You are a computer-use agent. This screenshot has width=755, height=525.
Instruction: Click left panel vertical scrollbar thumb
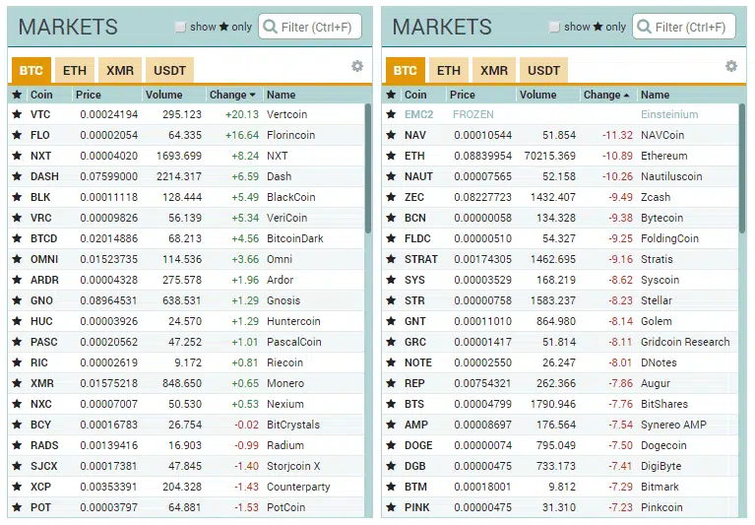pyautogui.click(x=368, y=168)
